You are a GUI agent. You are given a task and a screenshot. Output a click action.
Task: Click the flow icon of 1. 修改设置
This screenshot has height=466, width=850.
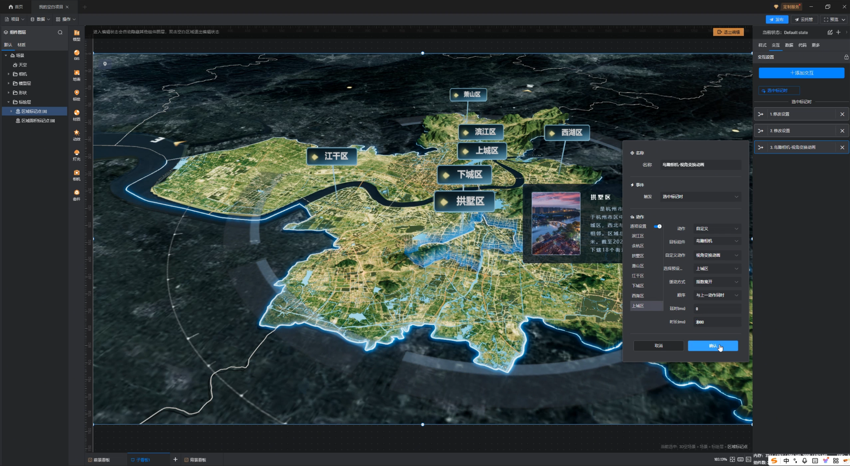[761, 114]
